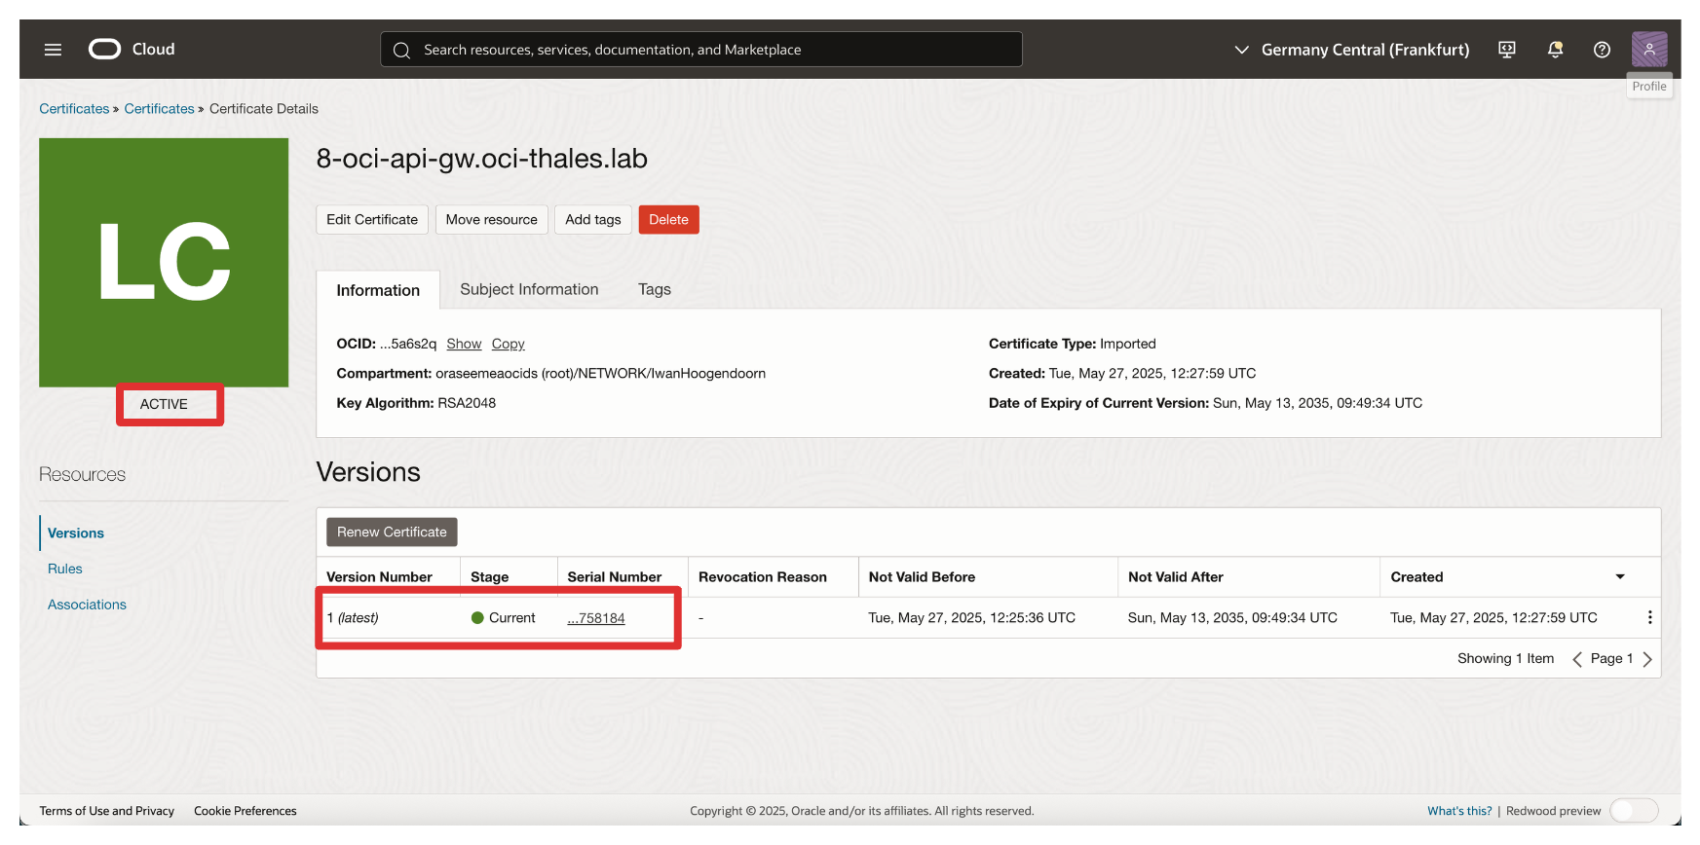Image resolution: width=1700 pixels, height=845 pixels.
Task: Click the Renew Certificate button
Action: (x=392, y=532)
